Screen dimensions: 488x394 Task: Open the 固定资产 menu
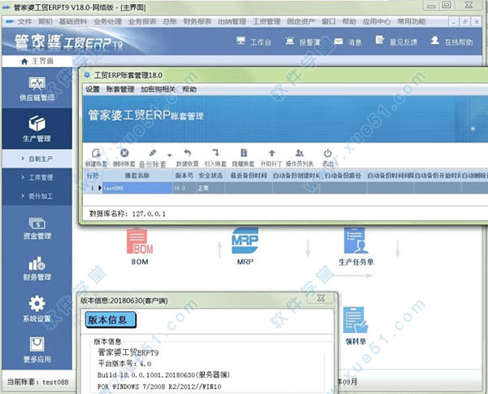tap(301, 21)
